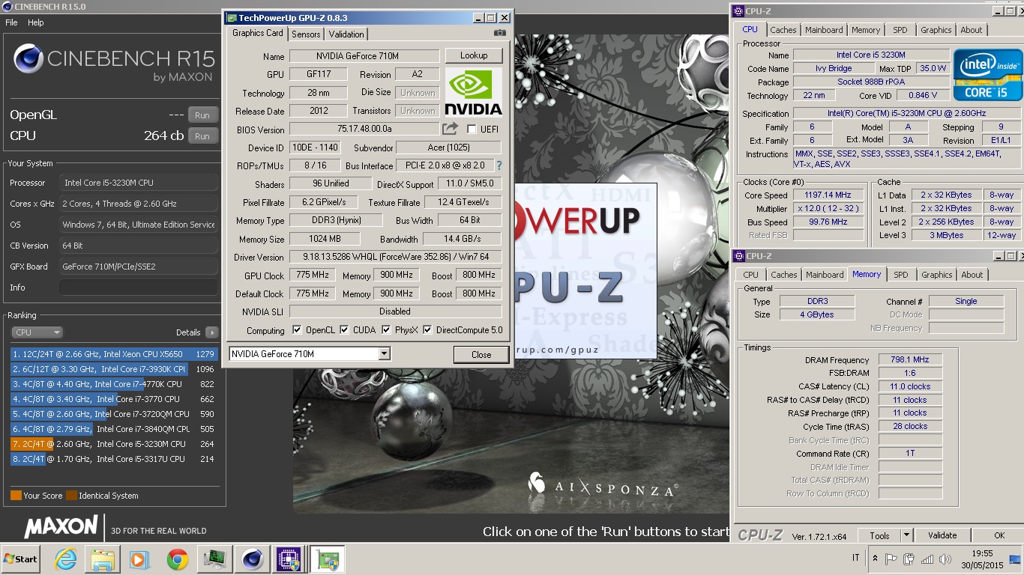Click the NVIDIA logo in GPU-Z
The height and width of the screenshot is (575, 1024).
pos(474,92)
